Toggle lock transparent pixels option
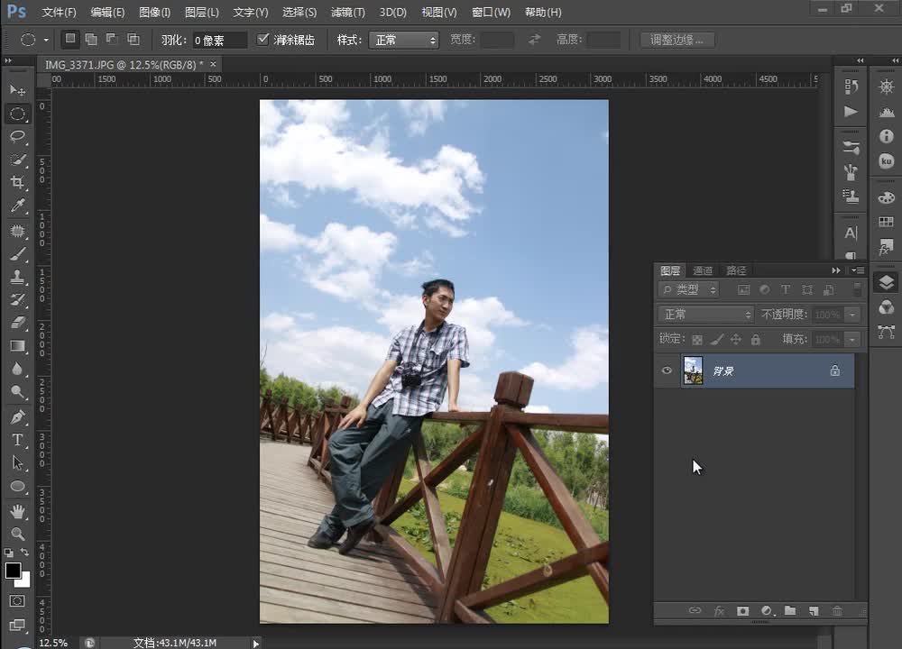Image resolution: width=902 pixels, height=649 pixels. 697,340
